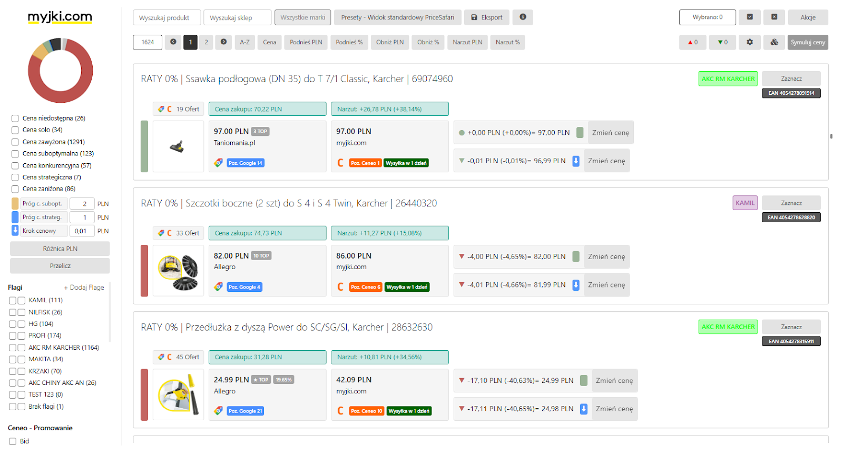Click blue arrow icon next to Krok cenowy

[x=15, y=231]
